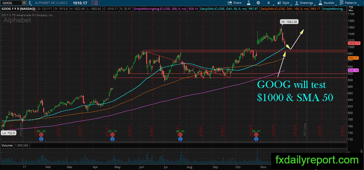Click the Hi: 1062.38 price bubble
Image resolution: width=364 pixels, height=170 pixels.
tap(290, 22)
